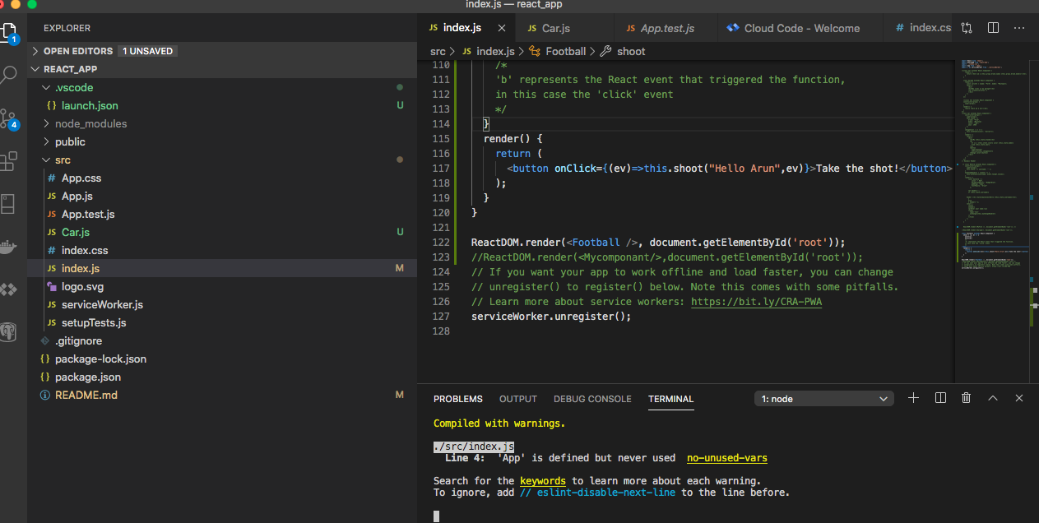This screenshot has height=523, width=1039.
Task: Click the Open Changes compare icon
Action: click(x=967, y=28)
